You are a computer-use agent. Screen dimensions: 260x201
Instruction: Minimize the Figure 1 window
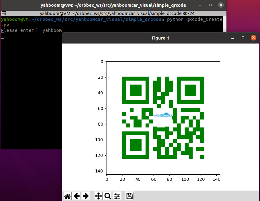coord(233,38)
